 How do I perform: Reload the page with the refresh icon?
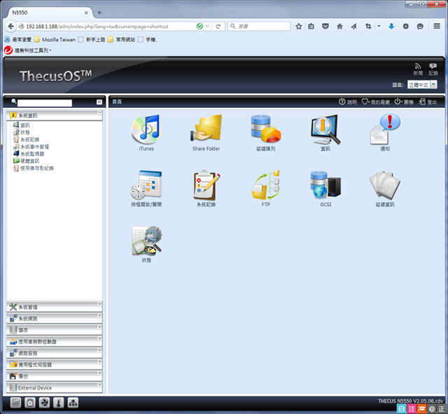pos(218,27)
